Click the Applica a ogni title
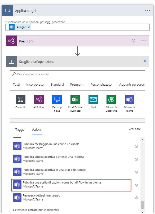155x214 pixels. [26, 11]
